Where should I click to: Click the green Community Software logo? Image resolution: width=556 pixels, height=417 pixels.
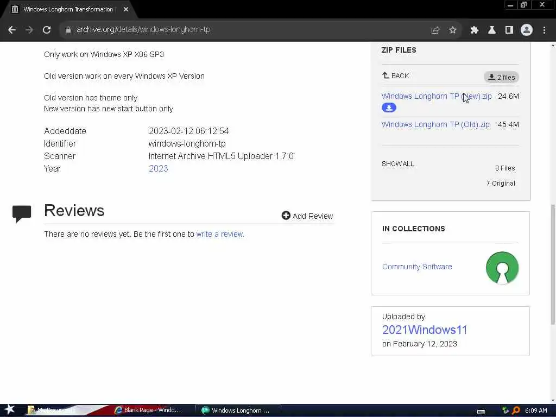(502, 268)
